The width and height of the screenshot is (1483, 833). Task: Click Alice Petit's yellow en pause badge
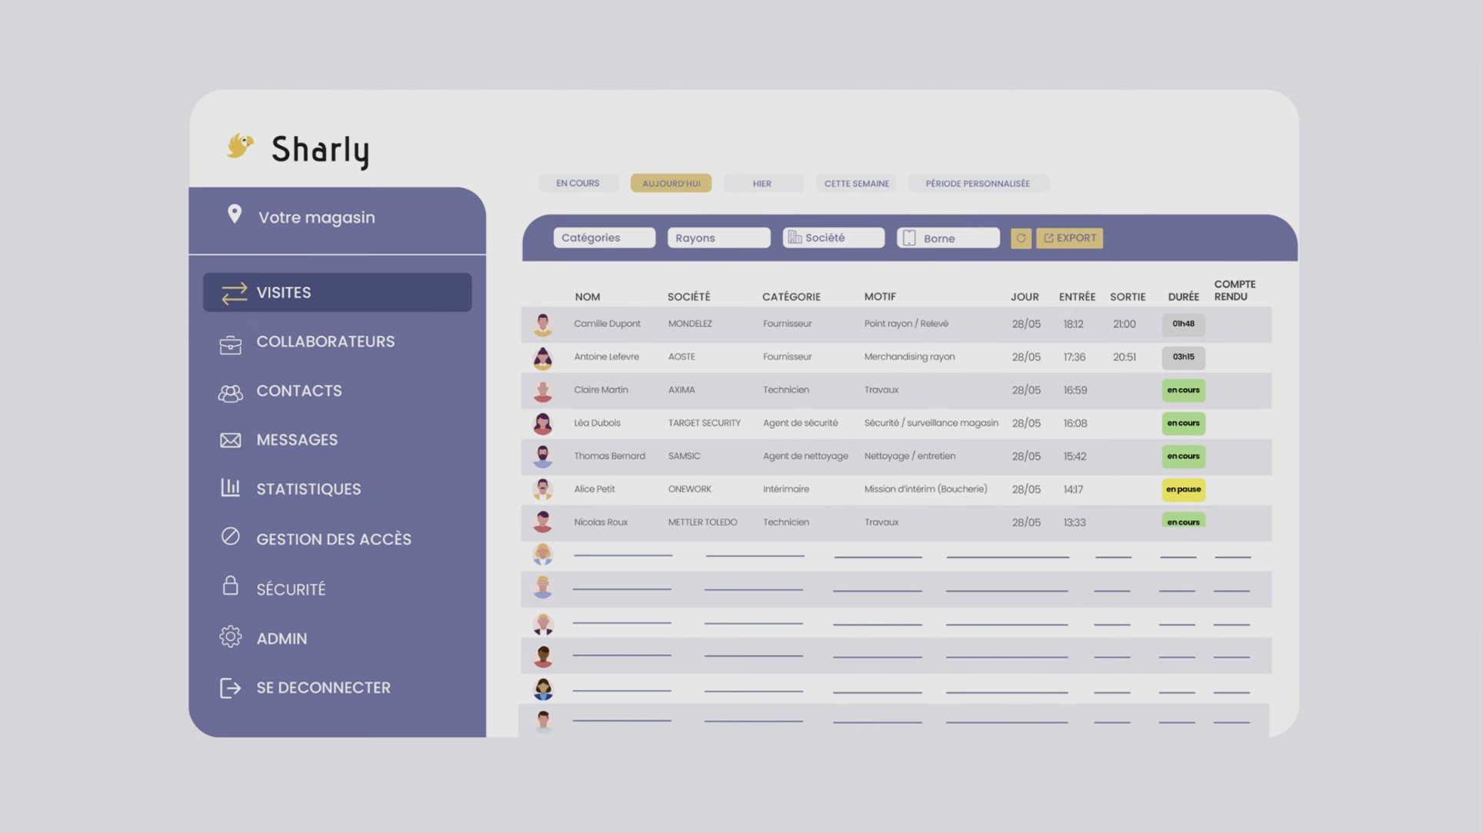tap(1182, 490)
